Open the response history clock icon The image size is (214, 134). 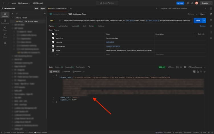coord(89,67)
